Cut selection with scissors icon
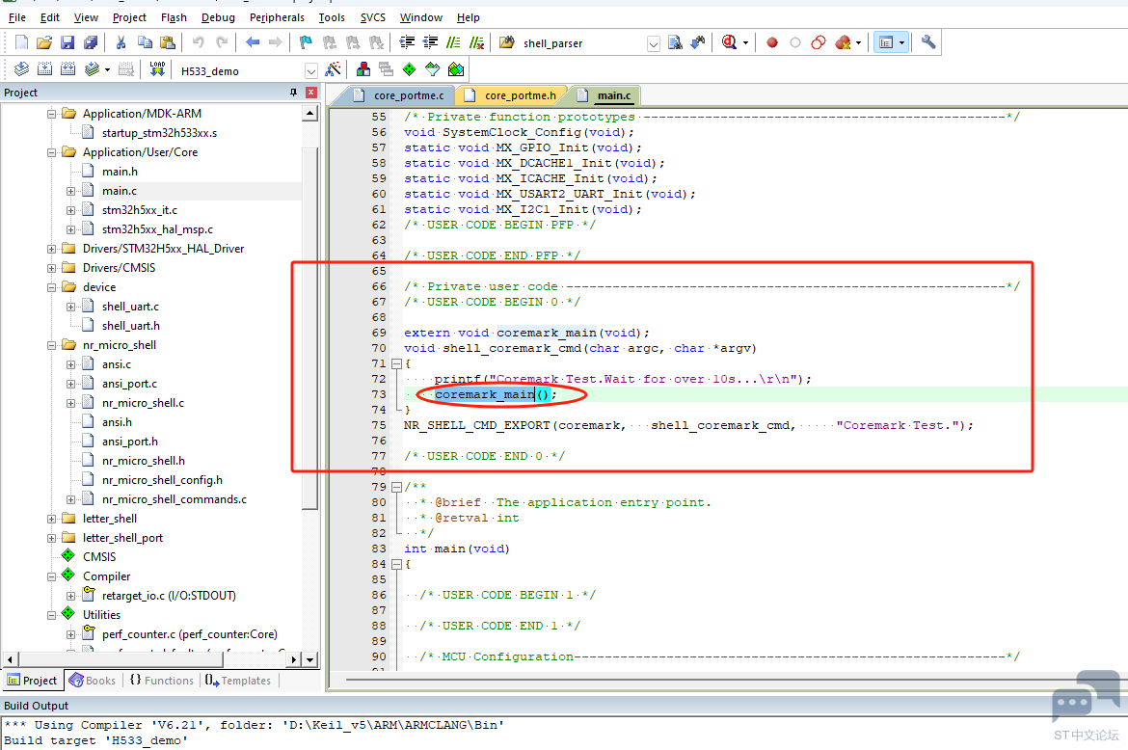 [121, 42]
